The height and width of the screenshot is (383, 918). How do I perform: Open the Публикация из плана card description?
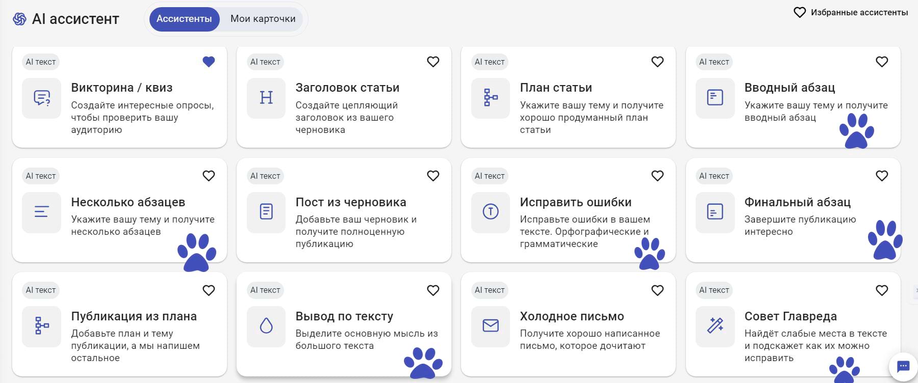135,346
